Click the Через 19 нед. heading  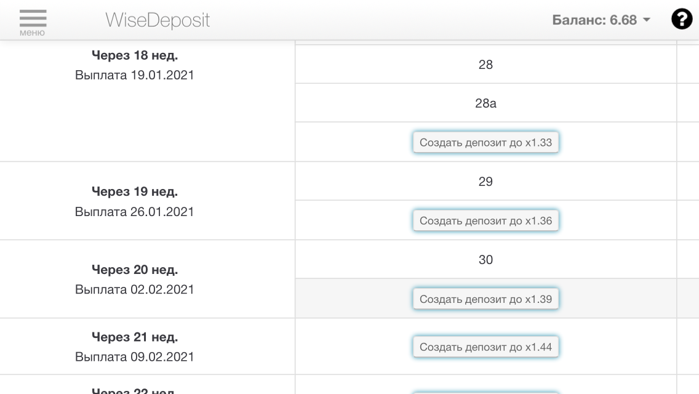coord(135,191)
